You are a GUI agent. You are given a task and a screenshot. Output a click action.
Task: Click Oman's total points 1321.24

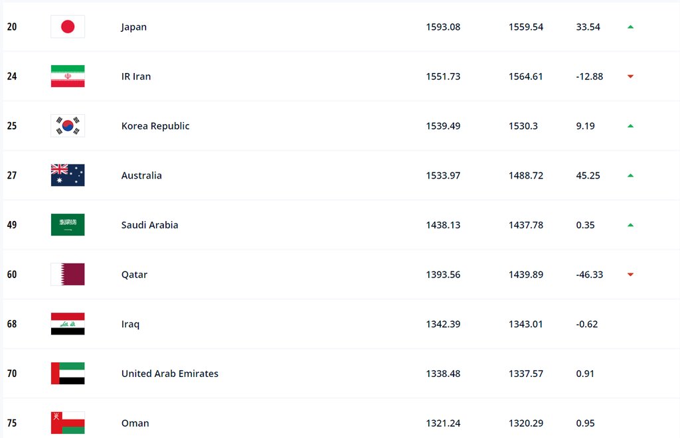[443, 423]
